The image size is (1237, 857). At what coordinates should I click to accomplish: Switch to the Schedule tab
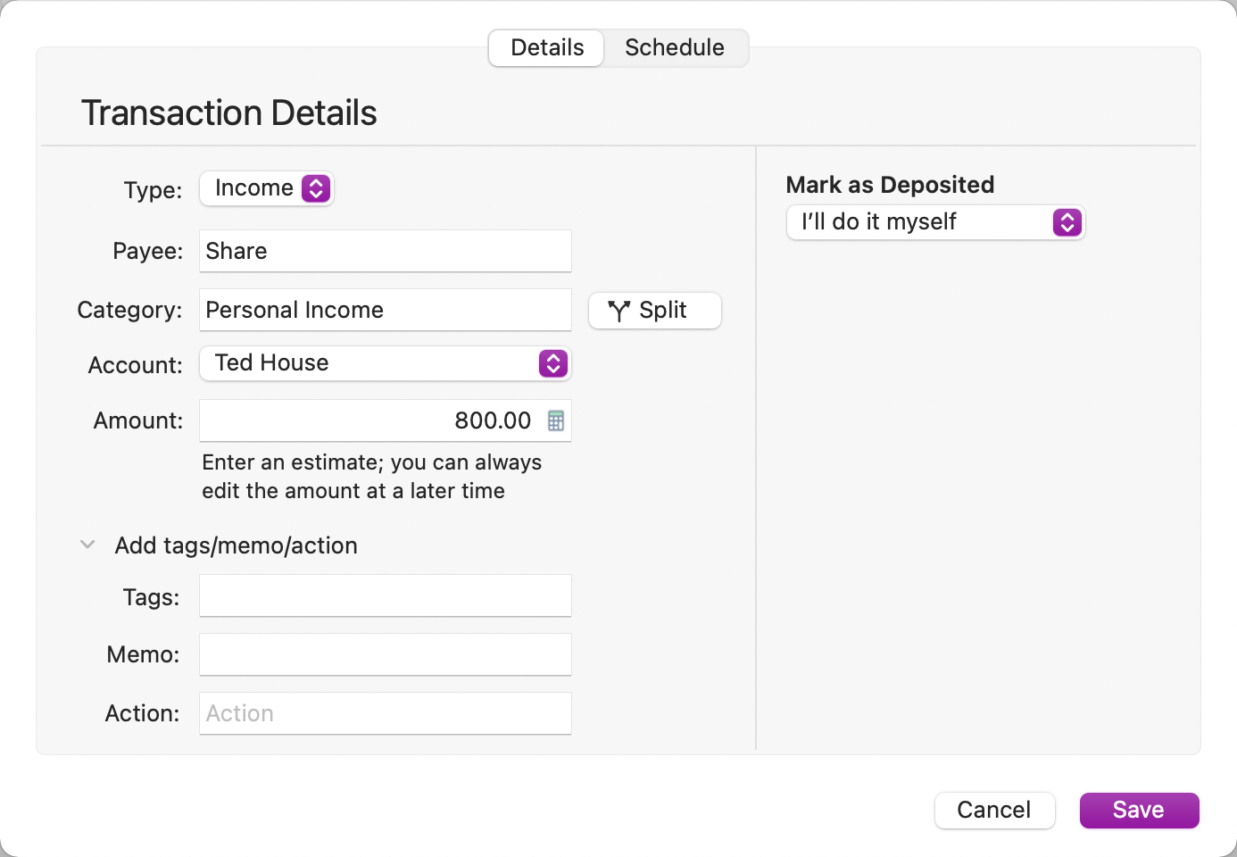675,47
